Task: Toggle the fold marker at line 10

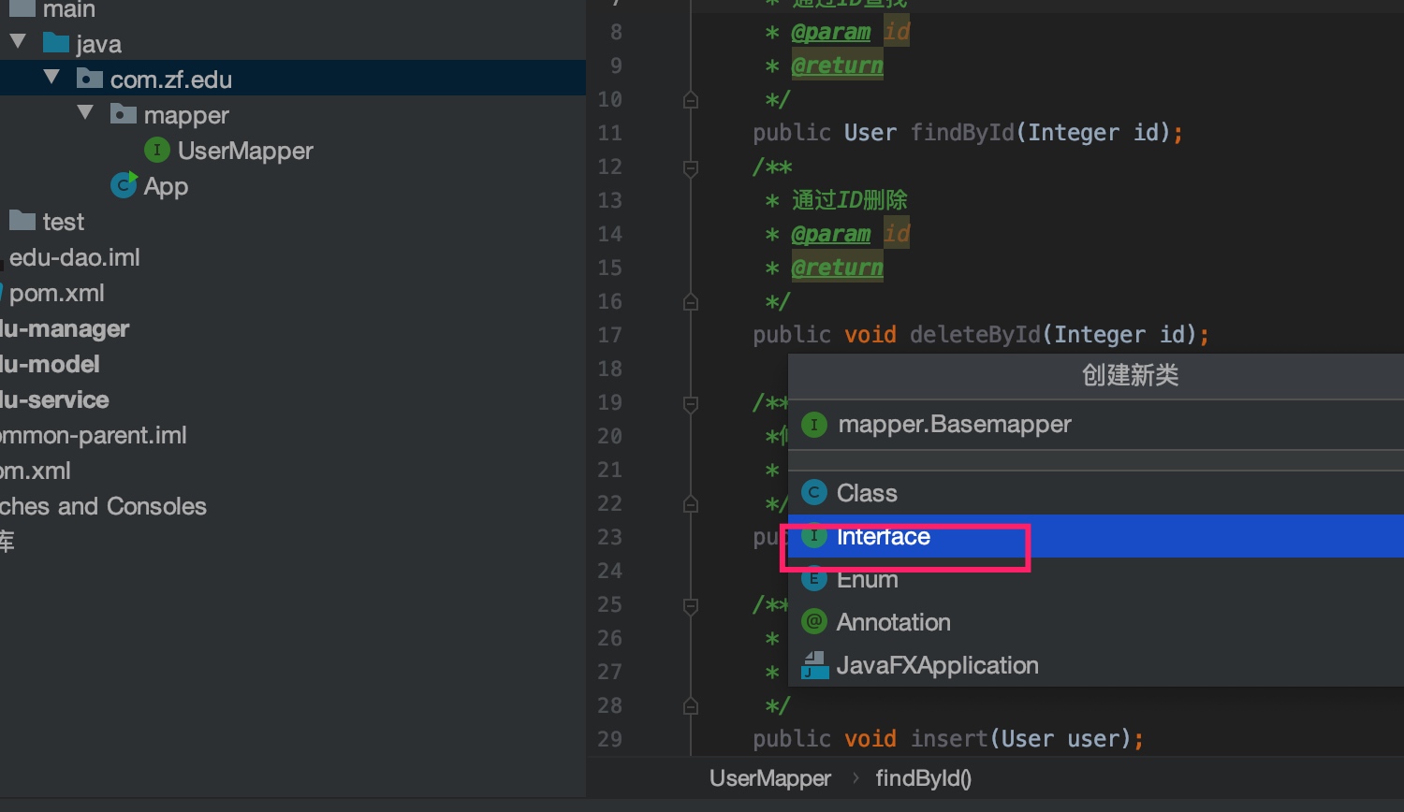Action: tap(691, 99)
